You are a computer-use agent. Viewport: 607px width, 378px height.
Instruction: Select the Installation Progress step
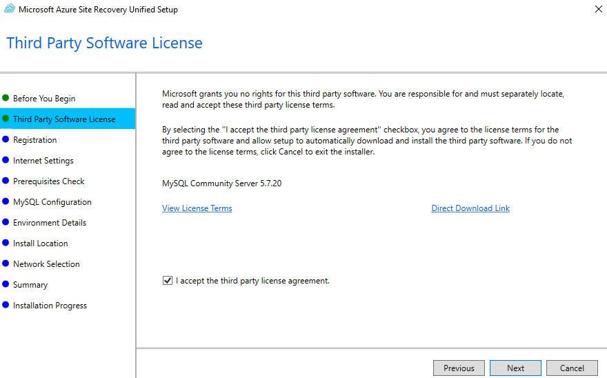pyautogui.click(x=50, y=306)
